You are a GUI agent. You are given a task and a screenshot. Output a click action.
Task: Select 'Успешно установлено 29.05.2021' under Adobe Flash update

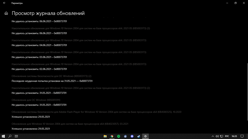31,117
